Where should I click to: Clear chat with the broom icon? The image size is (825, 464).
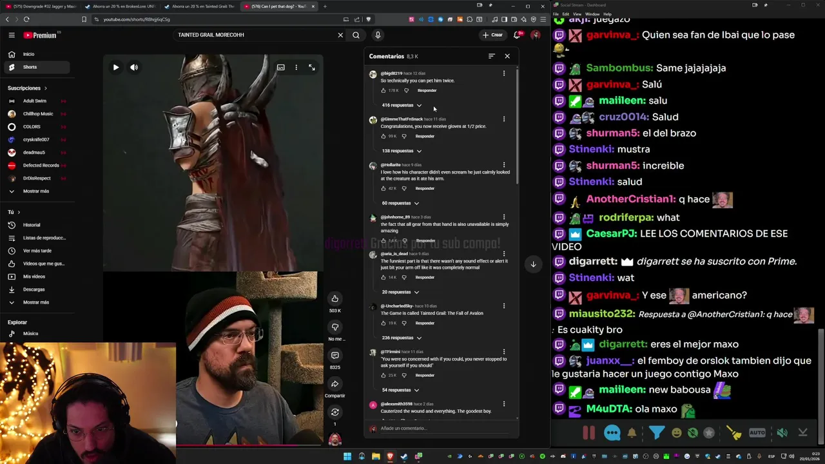pos(733,433)
